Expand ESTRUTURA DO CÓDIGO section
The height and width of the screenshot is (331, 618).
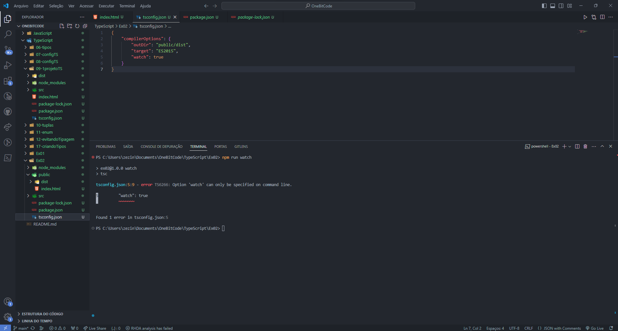click(42, 314)
